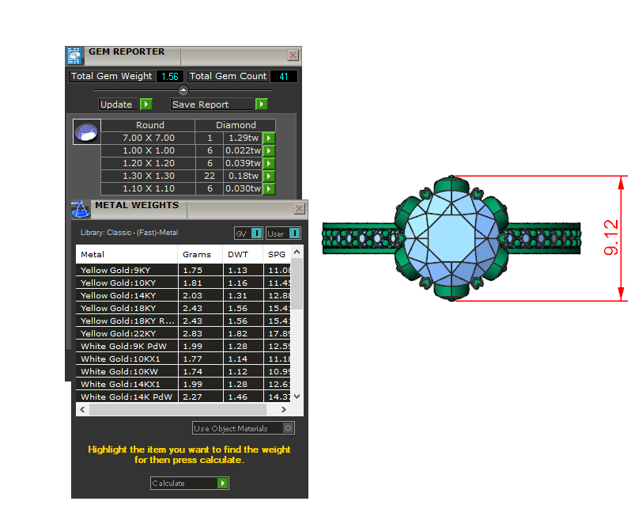The width and height of the screenshot is (631, 520).
Task: Close the Metal Weights panel
Action: tap(299, 208)
